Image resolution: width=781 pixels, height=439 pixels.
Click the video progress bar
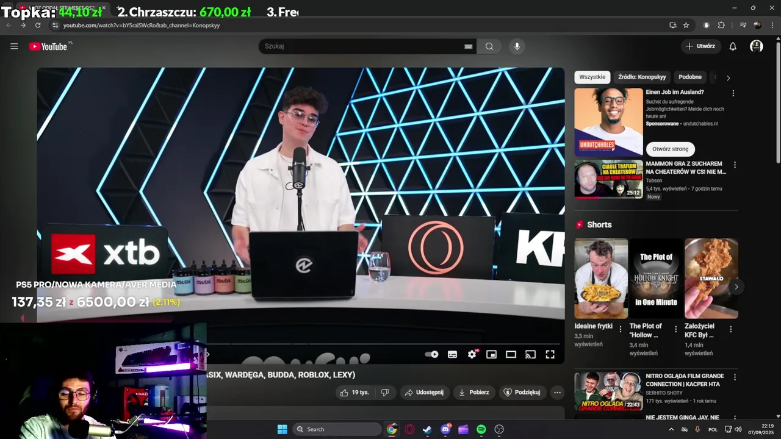pos(384,343)
